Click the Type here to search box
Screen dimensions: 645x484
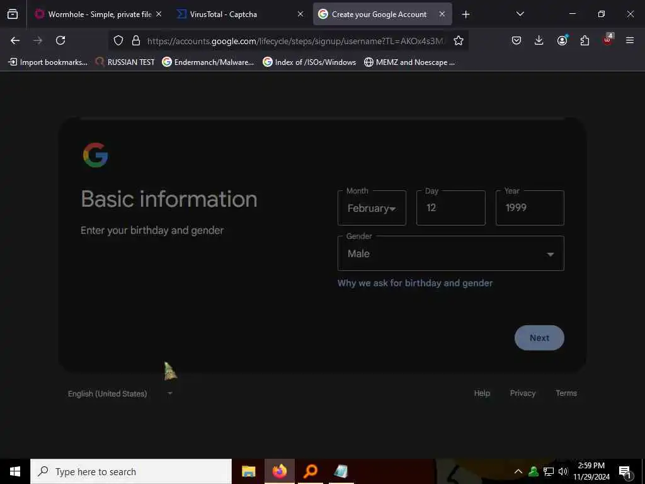coord(131,471)
